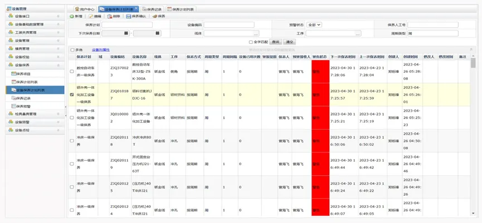482x223 pixels.
Task: Click the 设备接口 sidebar icon
Action: click(x=11, y=16)
